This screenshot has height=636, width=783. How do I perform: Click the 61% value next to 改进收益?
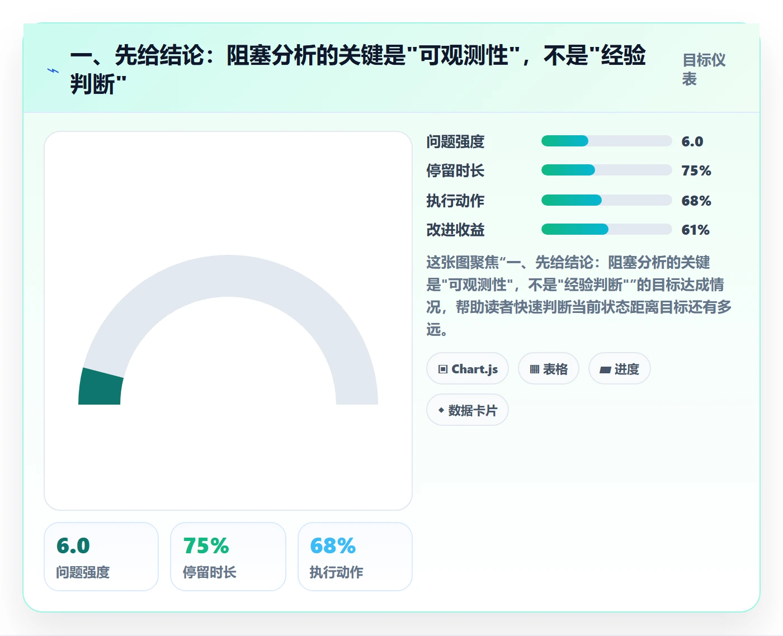pos(695,230)
